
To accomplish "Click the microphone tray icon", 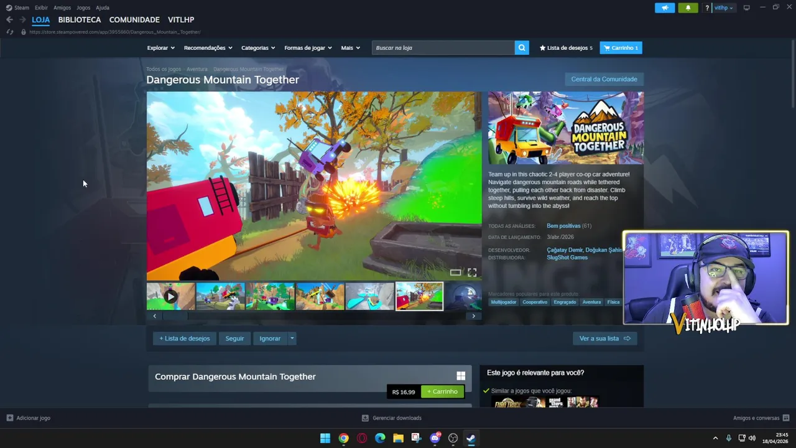I will coord(729,438).
